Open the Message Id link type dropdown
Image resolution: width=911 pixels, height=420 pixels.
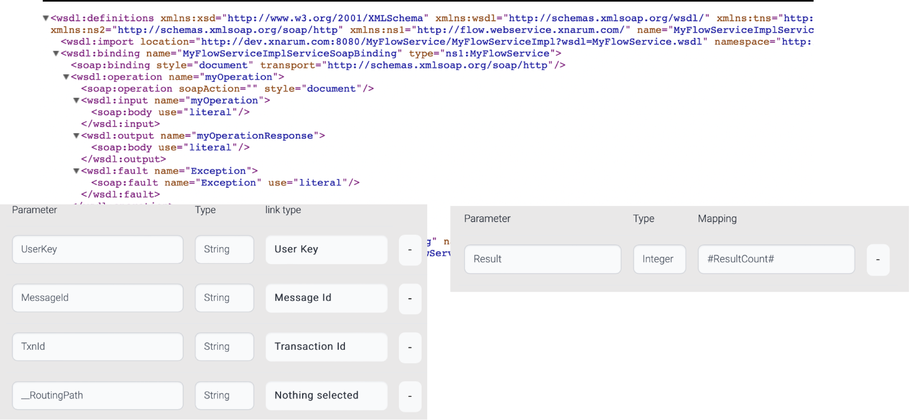click(x=326, y=298)
